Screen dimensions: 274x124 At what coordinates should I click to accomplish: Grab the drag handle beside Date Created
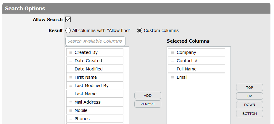pos(71,61)
